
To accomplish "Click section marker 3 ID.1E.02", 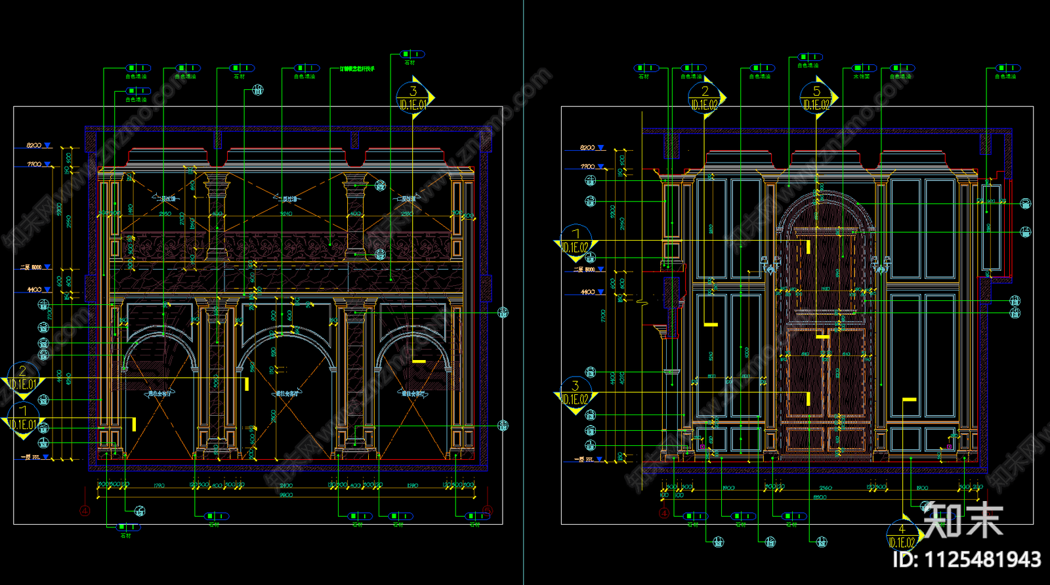I will [576, 394].
